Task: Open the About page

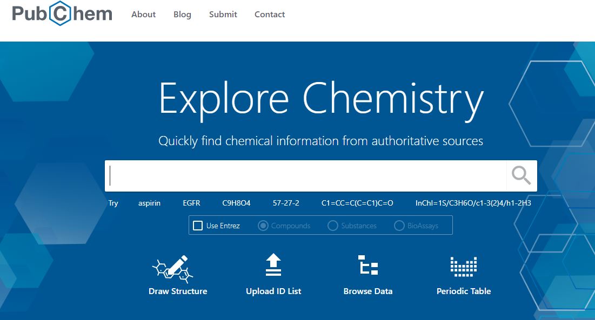Action: [x=143, y=15]
